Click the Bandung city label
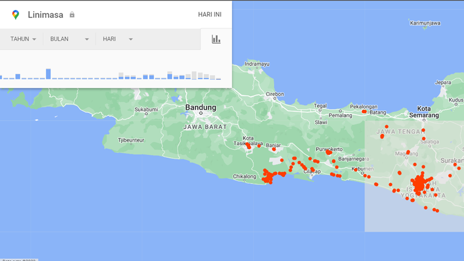 [201, 107]
